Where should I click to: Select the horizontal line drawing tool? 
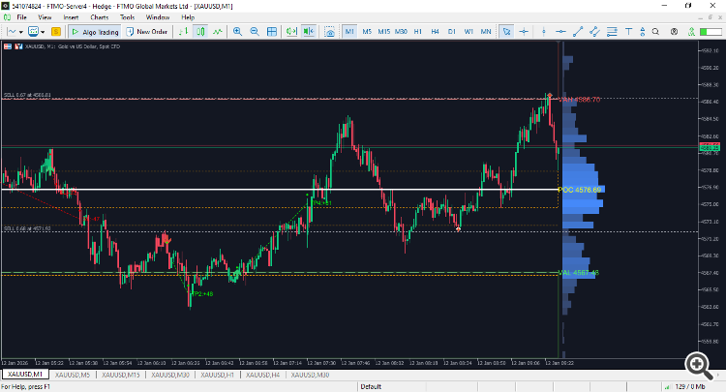point(560,32)
